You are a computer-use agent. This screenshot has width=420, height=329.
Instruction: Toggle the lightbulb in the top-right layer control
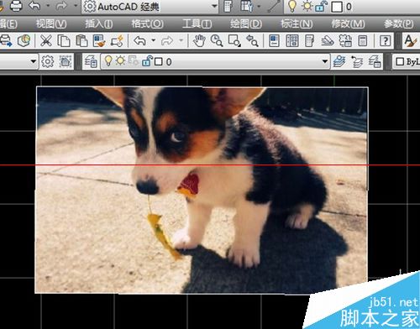[x=292, y=6]
